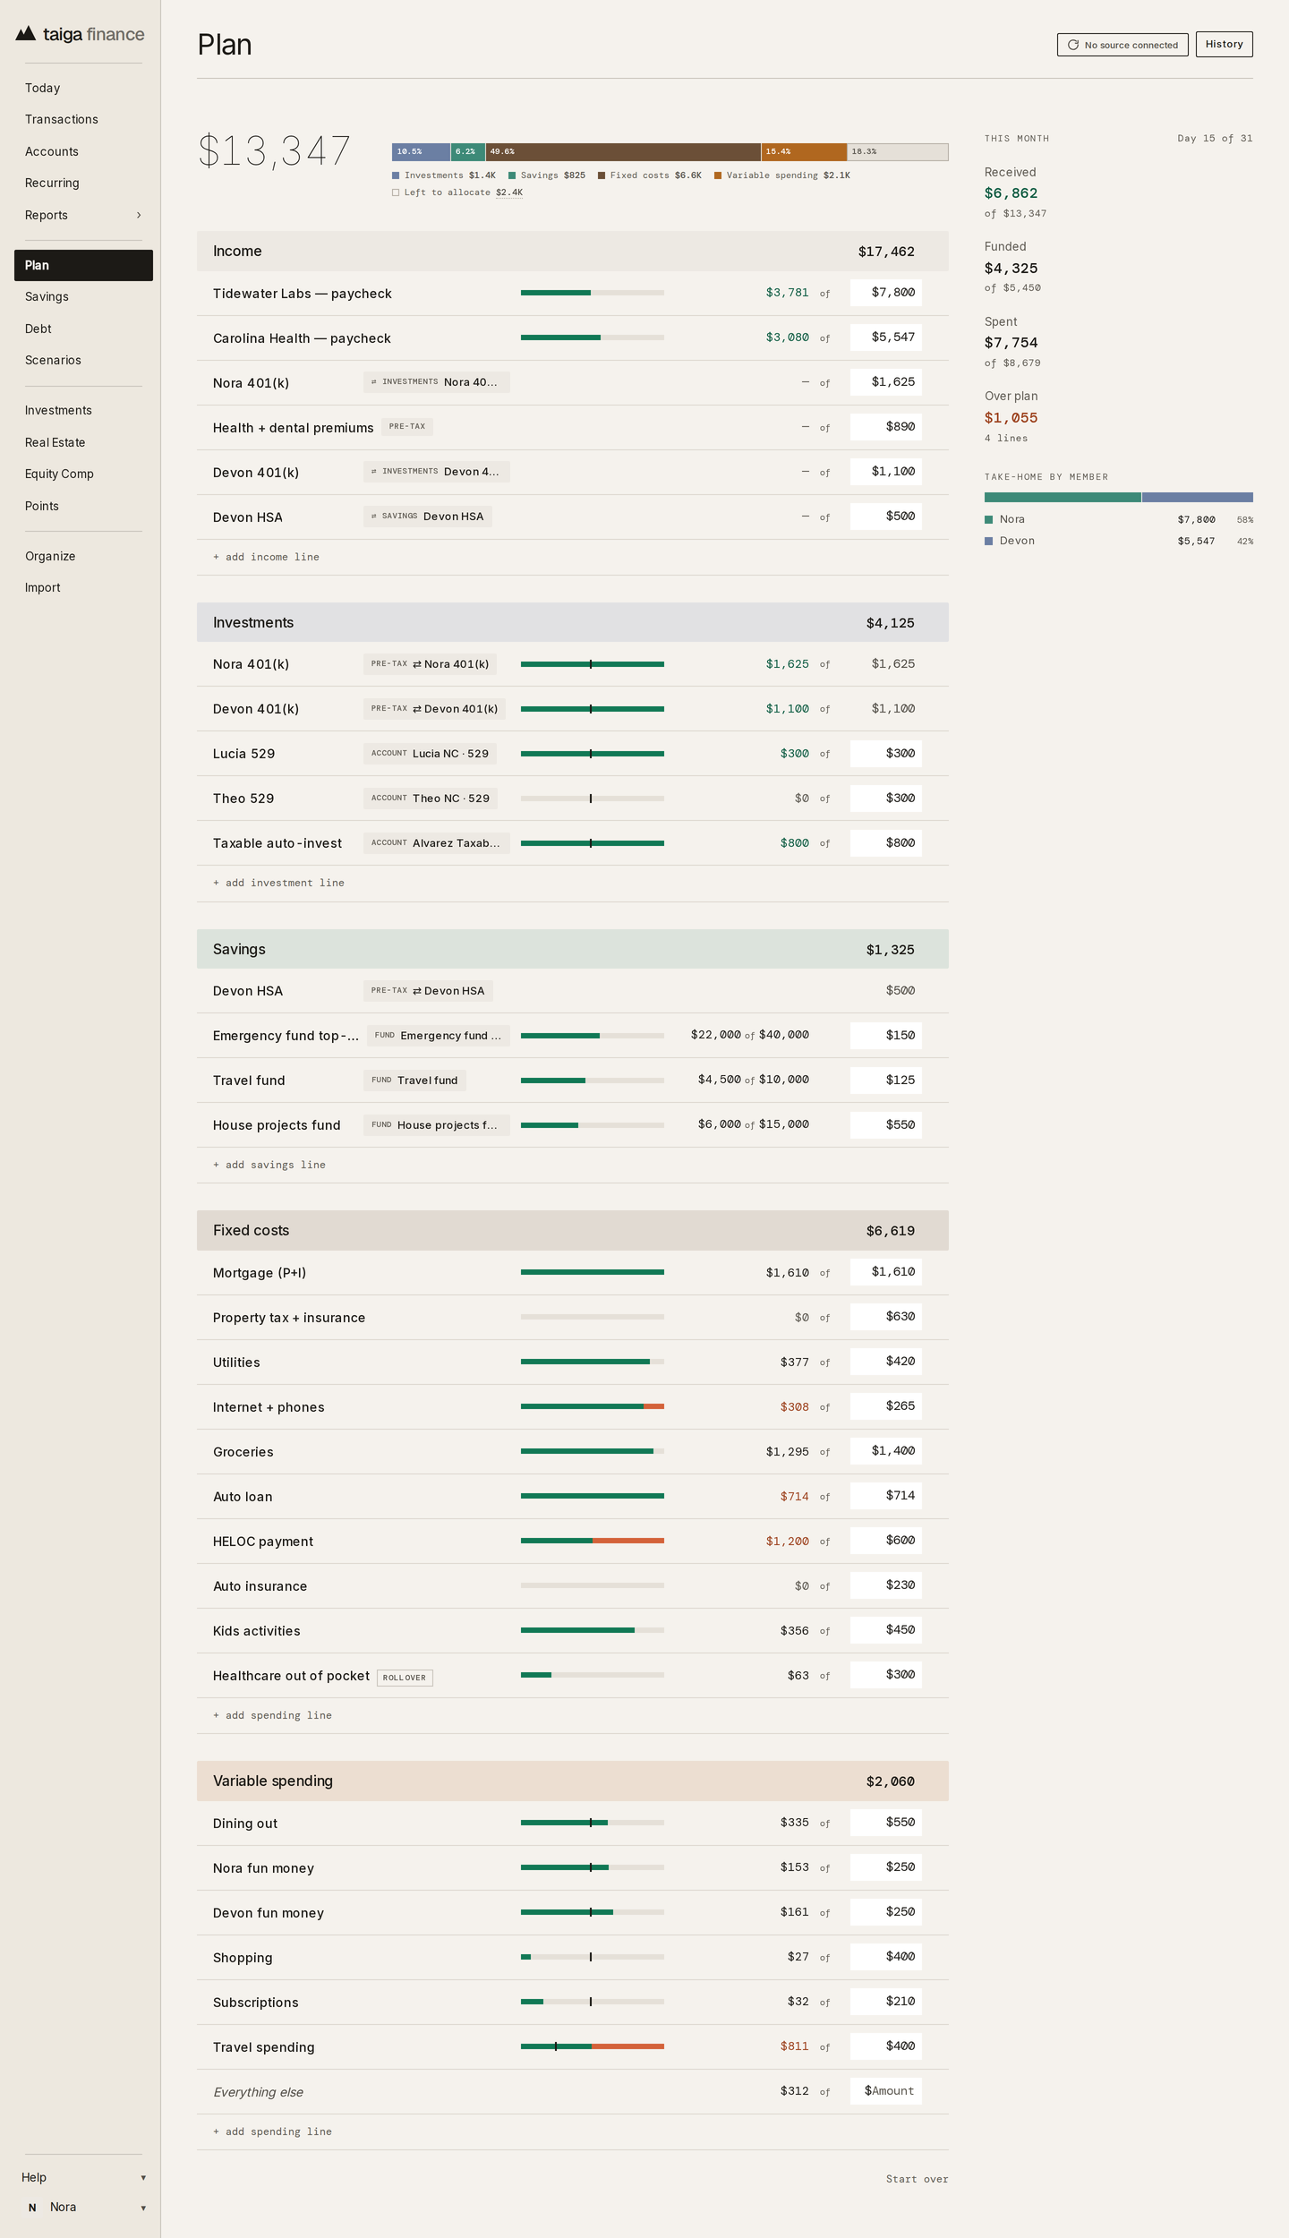The width and height of the screenshot is (1289, 2238).
Task: Click the Alvarez Taxable account chip
Action: point(436,843)
